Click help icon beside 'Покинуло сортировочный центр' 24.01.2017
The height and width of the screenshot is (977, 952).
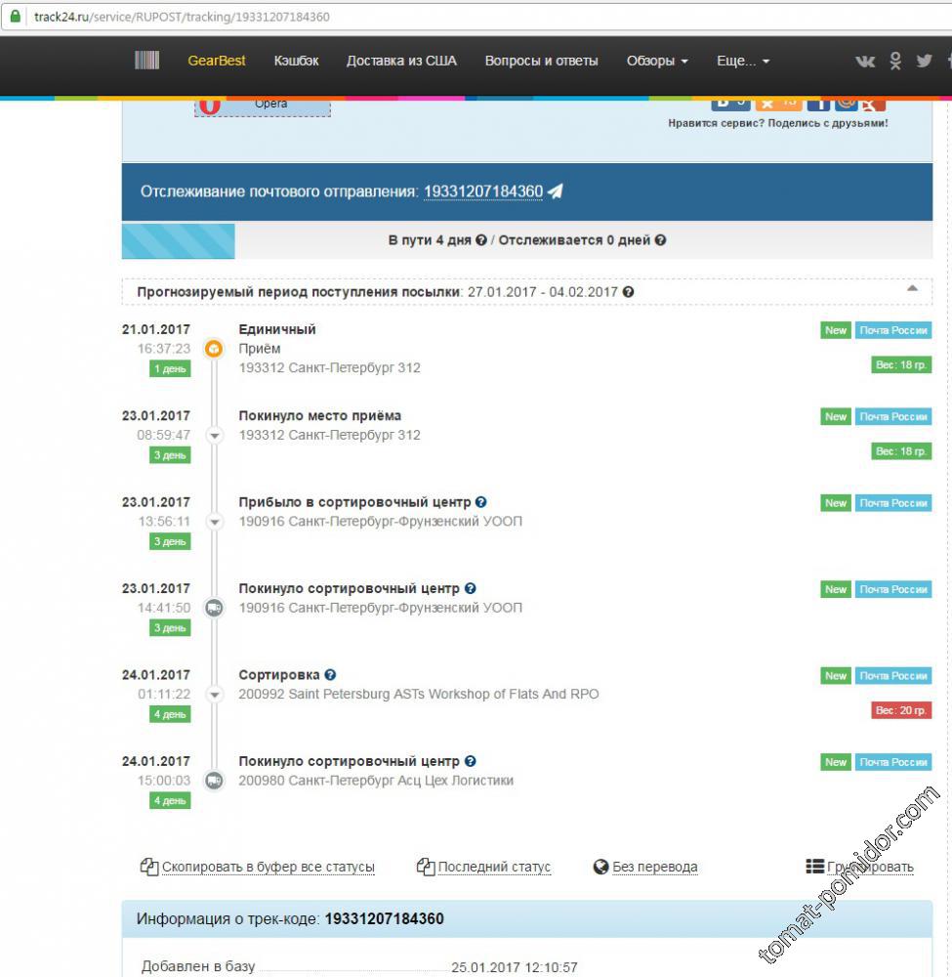tap(470, 761)
